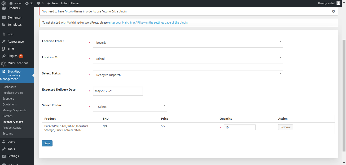This screenshot has height=165, width=346.
Task: Go to Manage Shipments submenu
Action: [x=14, y=110]
